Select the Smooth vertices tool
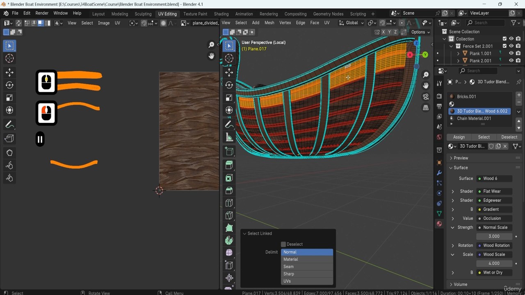Viewport: 525px width, 295px height. [229, 253]
